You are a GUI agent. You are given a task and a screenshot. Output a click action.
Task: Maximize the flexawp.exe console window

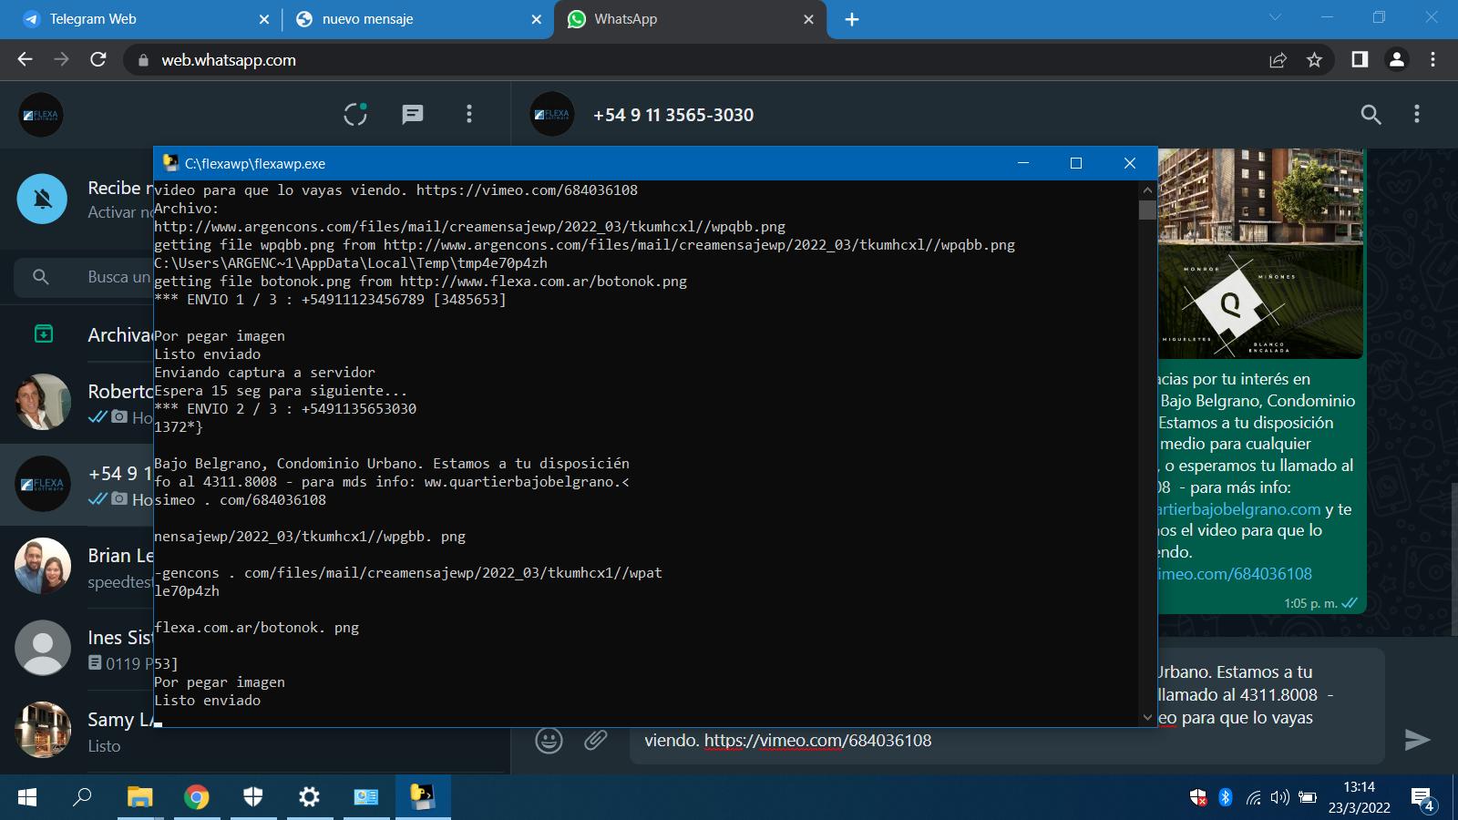point(1076,163)
